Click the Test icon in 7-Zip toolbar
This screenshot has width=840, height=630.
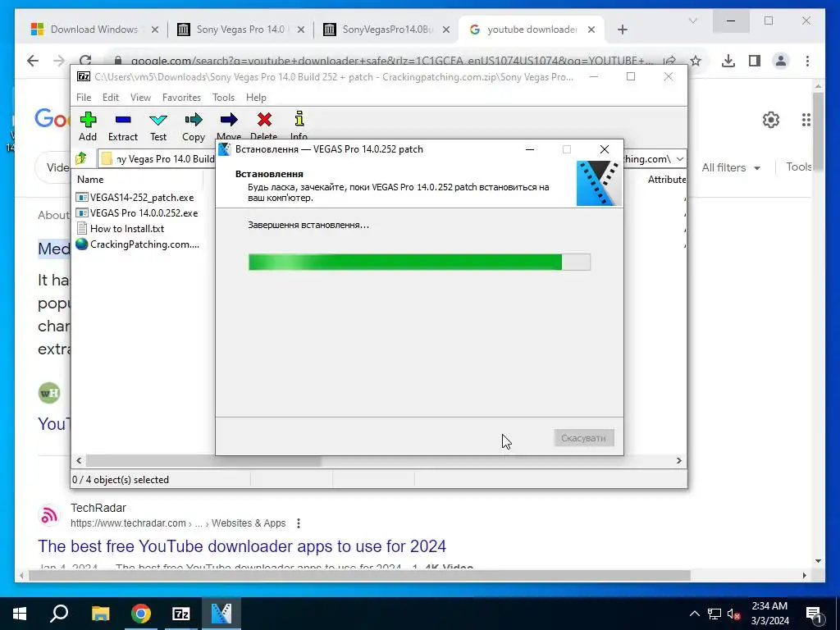pyautogui.click(x=158, y=120)
